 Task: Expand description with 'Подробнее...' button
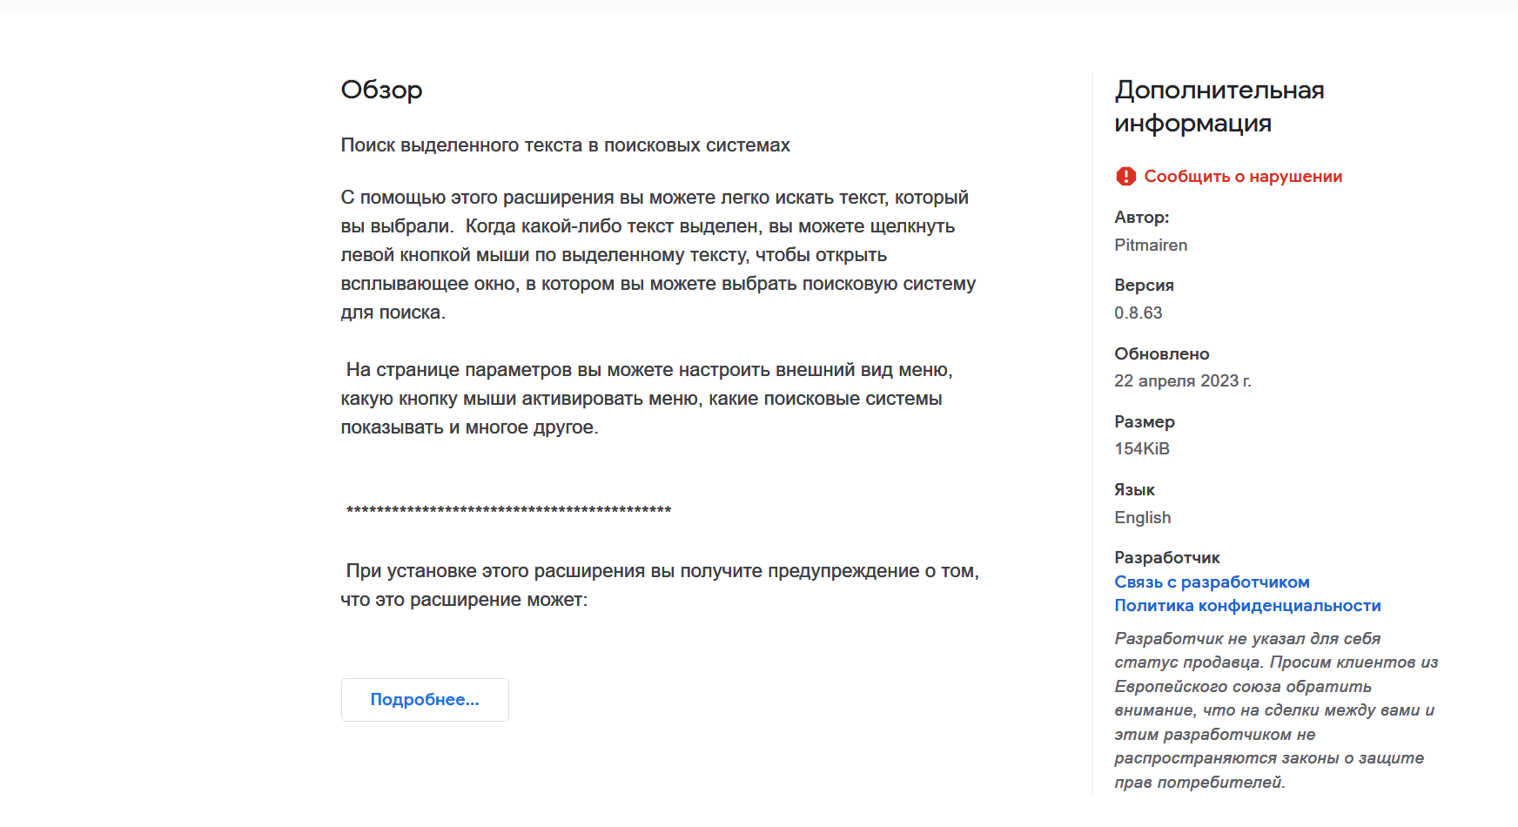425,700
